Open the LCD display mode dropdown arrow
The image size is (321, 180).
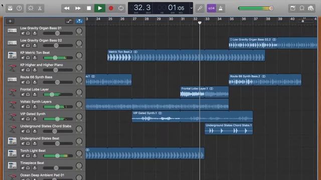point(192,8)
